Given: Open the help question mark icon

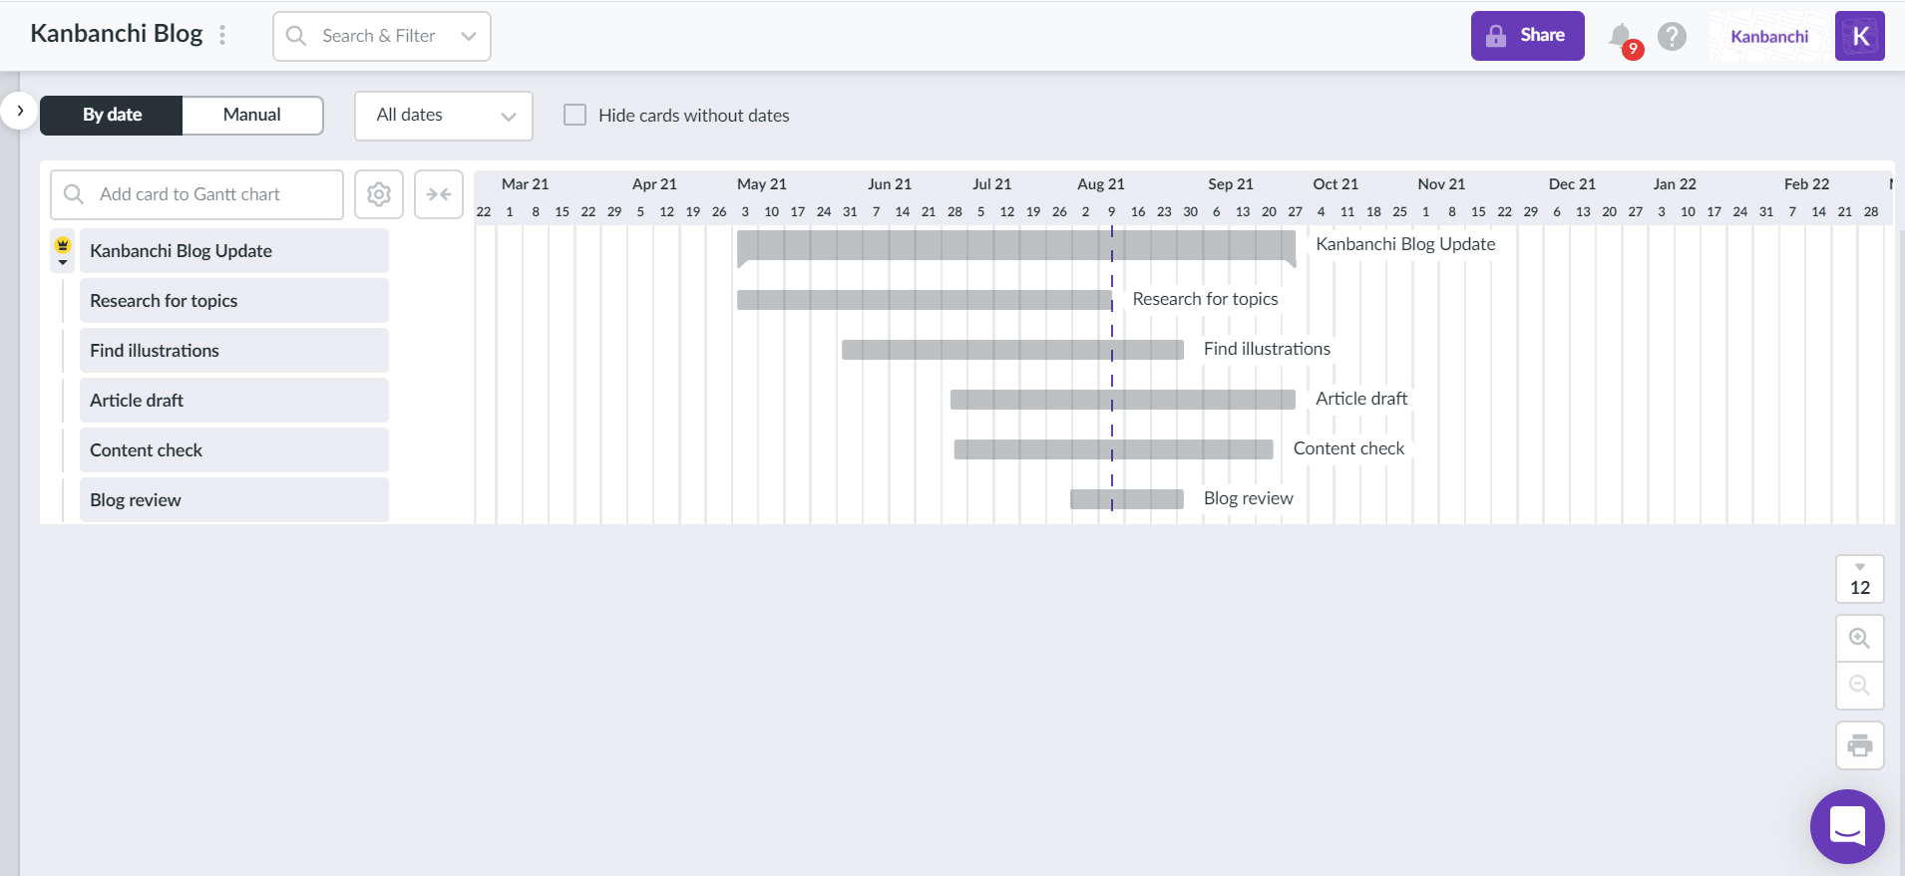Looking at the screenshot, I should [x=1673, y=37].
